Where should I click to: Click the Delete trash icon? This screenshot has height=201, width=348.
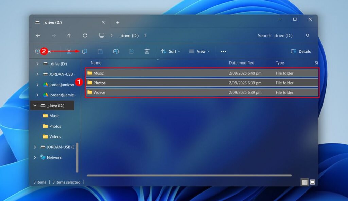tap(147, 51)
